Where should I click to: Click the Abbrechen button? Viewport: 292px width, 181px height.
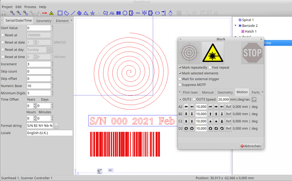(x=250, y=146)
